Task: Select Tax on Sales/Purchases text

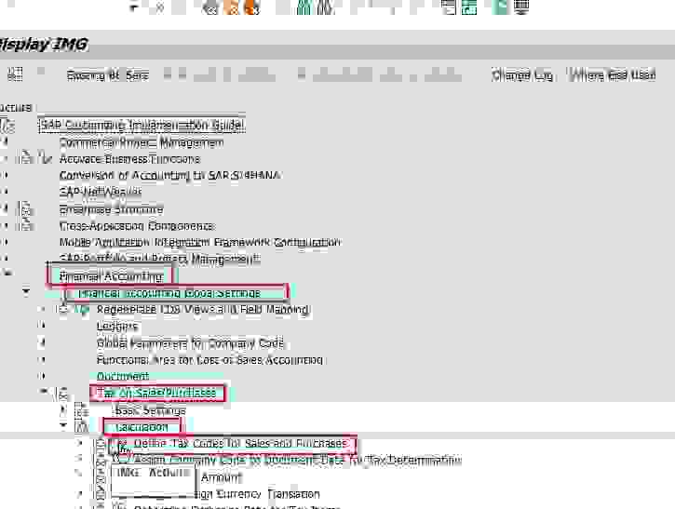Action: 155,393
